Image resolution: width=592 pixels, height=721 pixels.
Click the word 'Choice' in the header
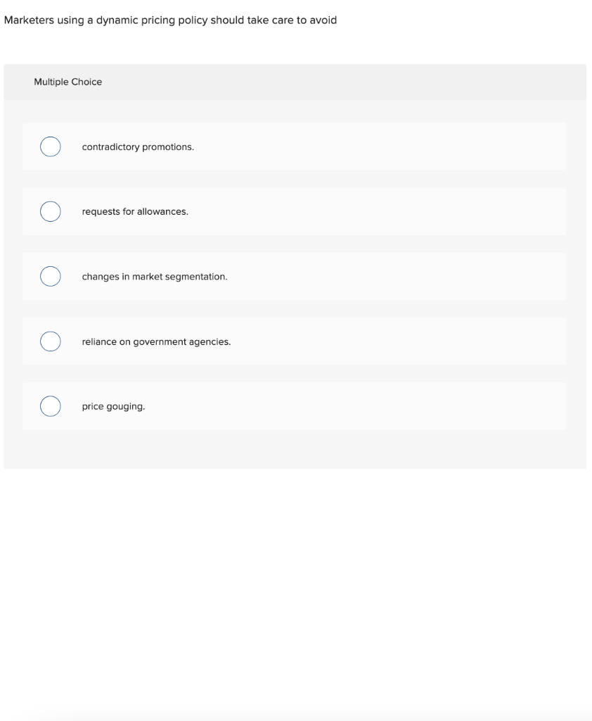86,82
